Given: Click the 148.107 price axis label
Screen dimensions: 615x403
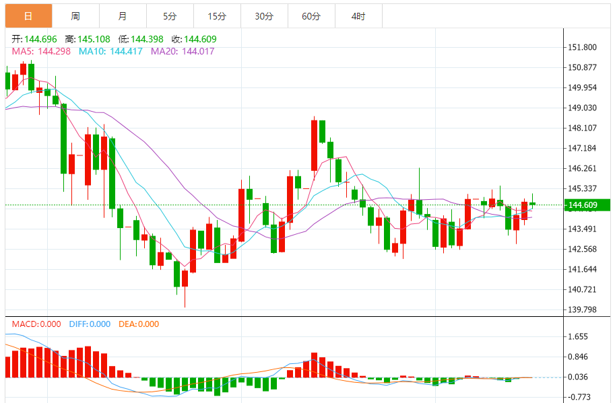Looking at the screenshot, I should click(583, 128).
